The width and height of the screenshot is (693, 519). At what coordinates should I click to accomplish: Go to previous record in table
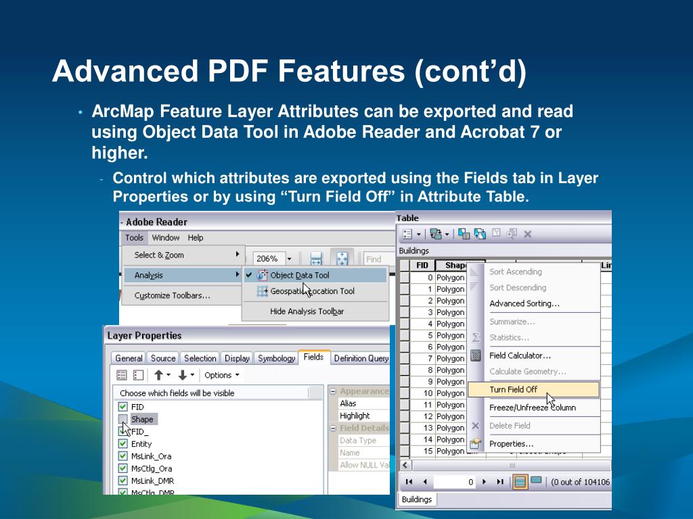[x=425, y=481]
